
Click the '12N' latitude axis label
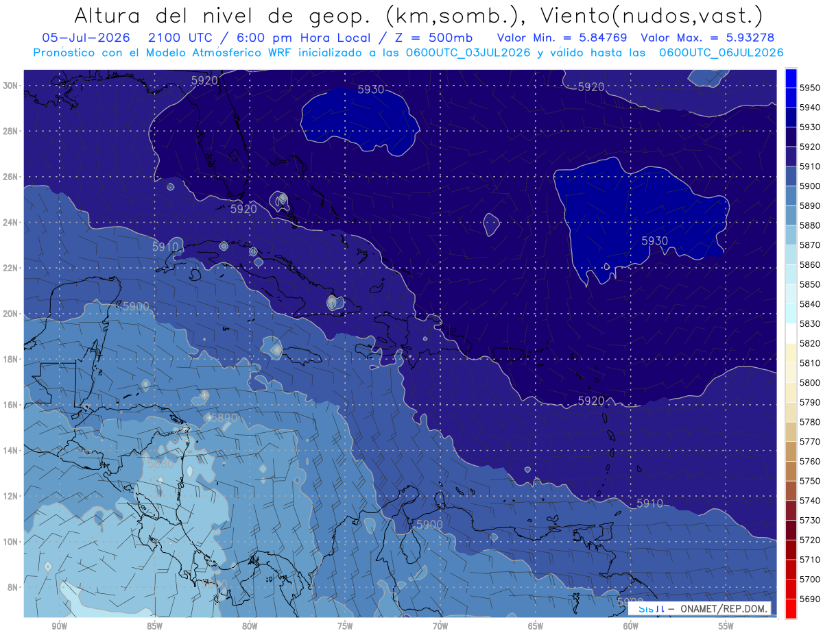point(10,496)
